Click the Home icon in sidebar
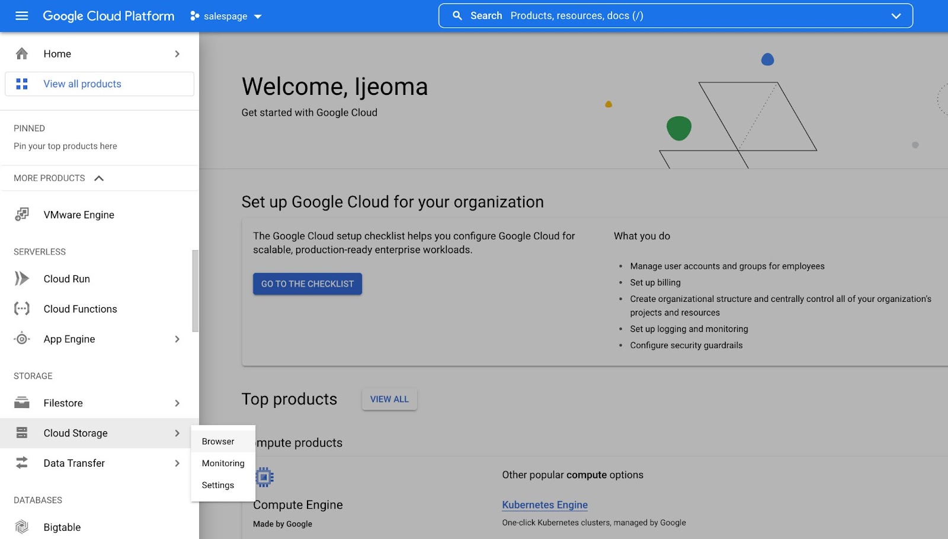 coord(22,53)
